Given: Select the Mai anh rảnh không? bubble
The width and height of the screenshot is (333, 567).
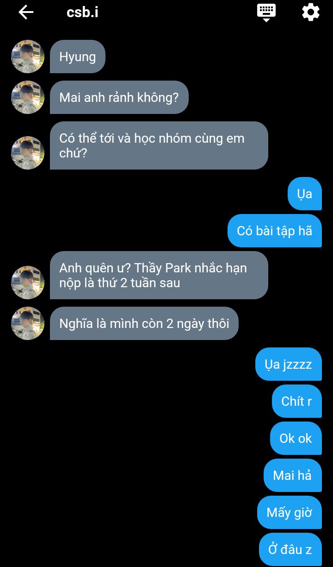Looking at the screenshot, I should tap(119, 97).
